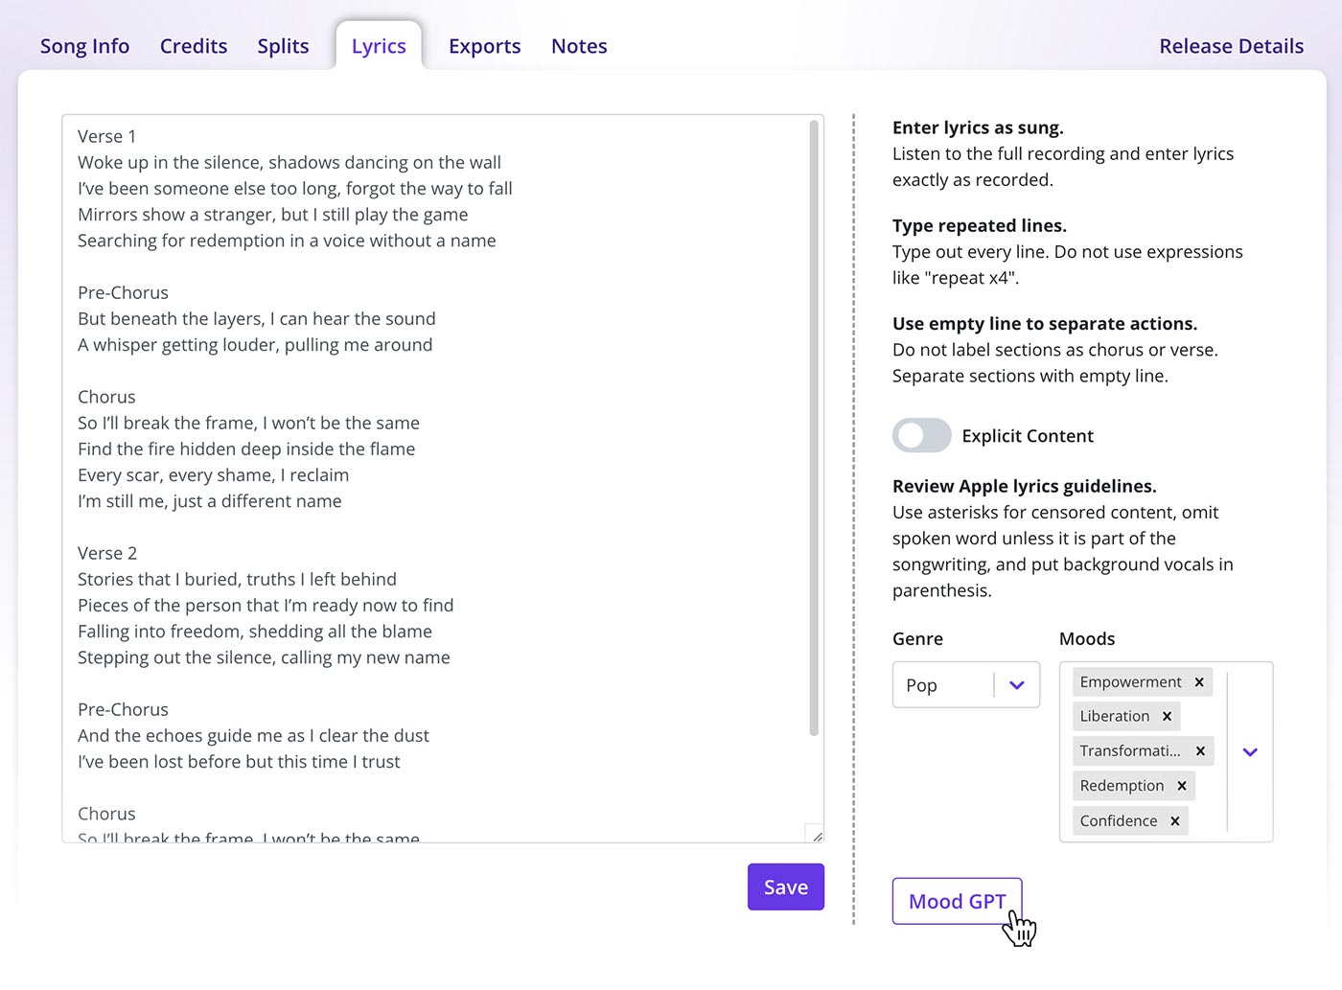Viewport: 1342px width, 990px height.
Task: Go to the Splits tab
Action: tap(283, 46)
